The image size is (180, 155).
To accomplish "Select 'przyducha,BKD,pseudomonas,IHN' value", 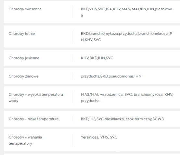I will [111, 76].
